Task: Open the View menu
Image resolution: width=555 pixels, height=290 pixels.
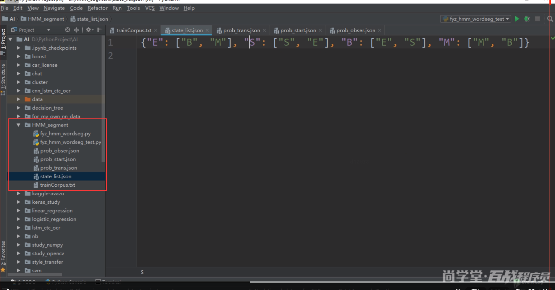Action: tap(33, 8)
